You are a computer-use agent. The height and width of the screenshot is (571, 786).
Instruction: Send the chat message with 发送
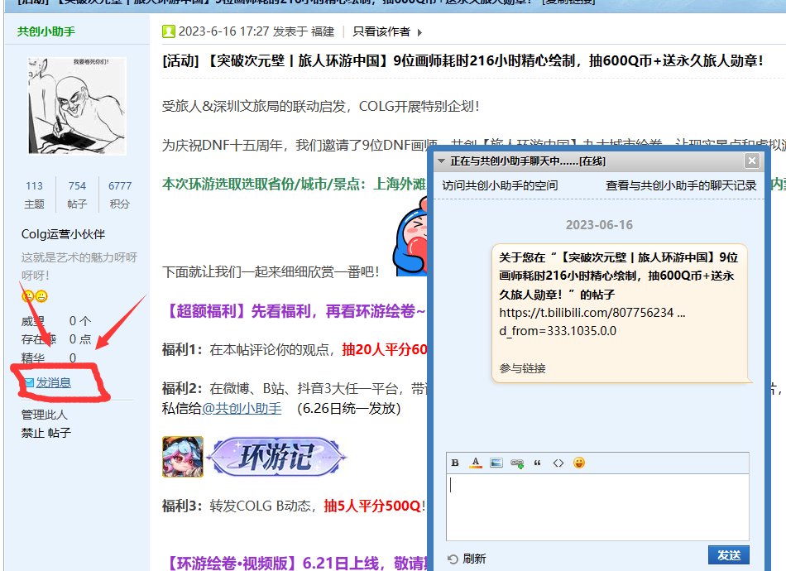click(x=729, y=555)
